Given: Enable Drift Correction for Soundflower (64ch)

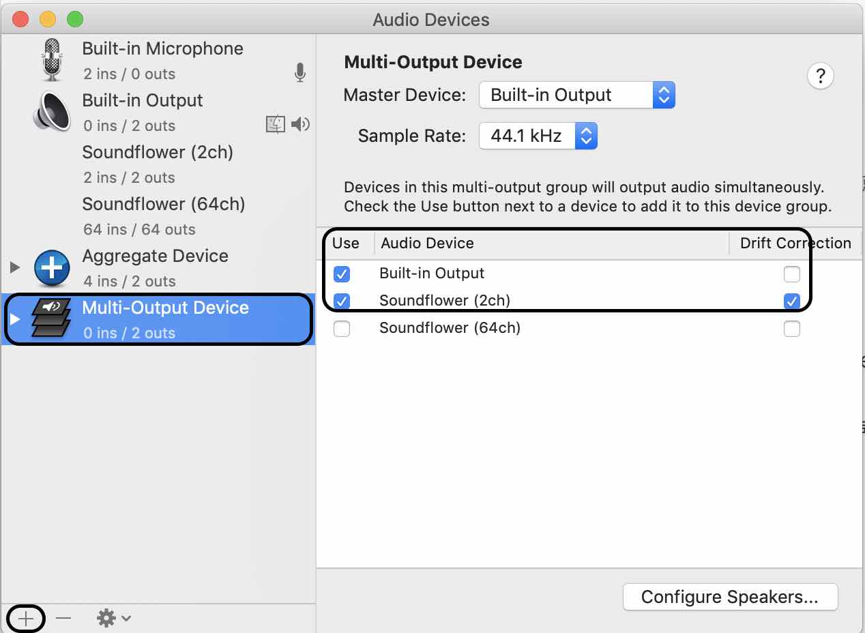Looking at the screenshot, I should click(792, 329).
